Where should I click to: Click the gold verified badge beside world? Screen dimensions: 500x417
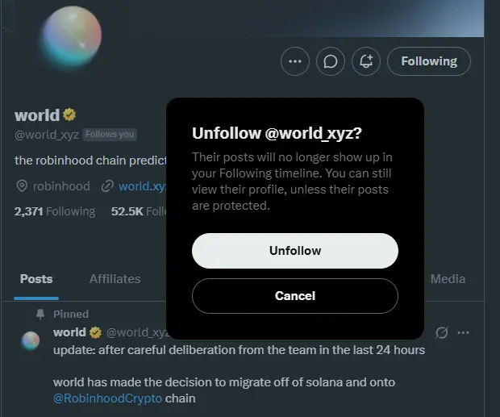coord(69,115)
